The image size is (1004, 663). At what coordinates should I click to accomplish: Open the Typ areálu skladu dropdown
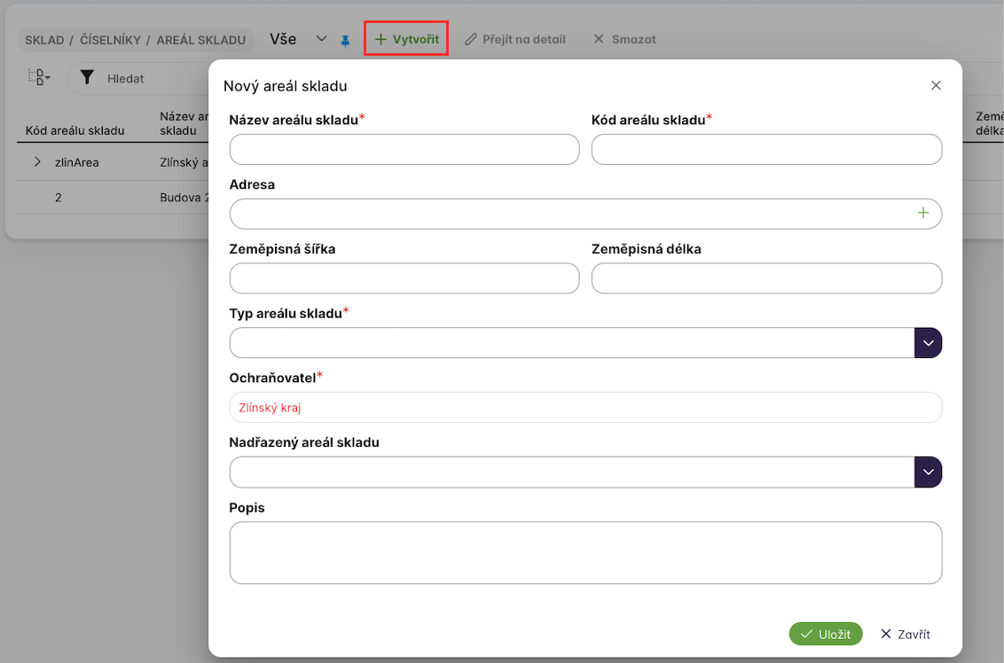(x=928, y=342)
